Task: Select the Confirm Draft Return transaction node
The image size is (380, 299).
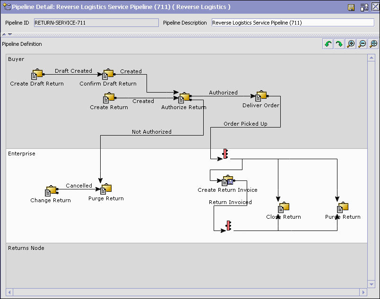Action: (108, 74)
